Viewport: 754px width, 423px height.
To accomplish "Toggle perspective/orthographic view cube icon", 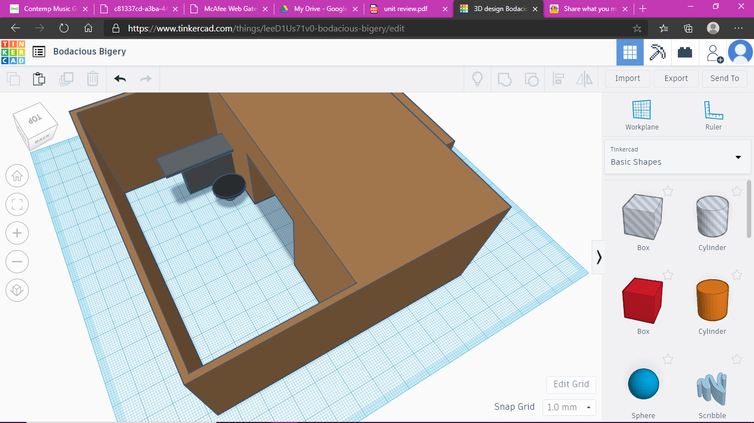I will pyautogui.click(x=17, y=290).
